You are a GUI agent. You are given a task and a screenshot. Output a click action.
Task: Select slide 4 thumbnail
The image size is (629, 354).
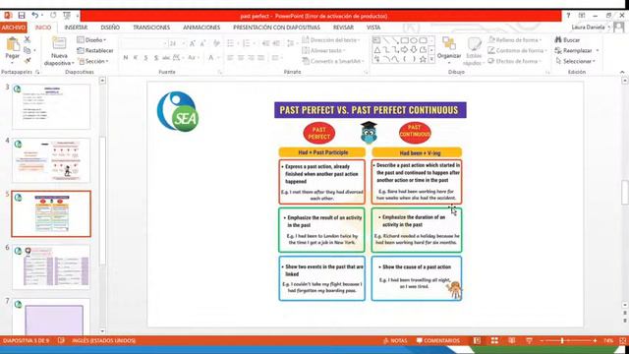(x=51, y=159)
